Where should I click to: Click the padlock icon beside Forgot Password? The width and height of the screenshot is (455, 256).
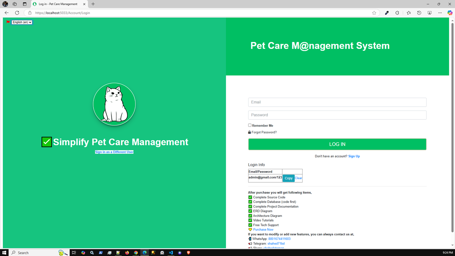click(249, 132)
